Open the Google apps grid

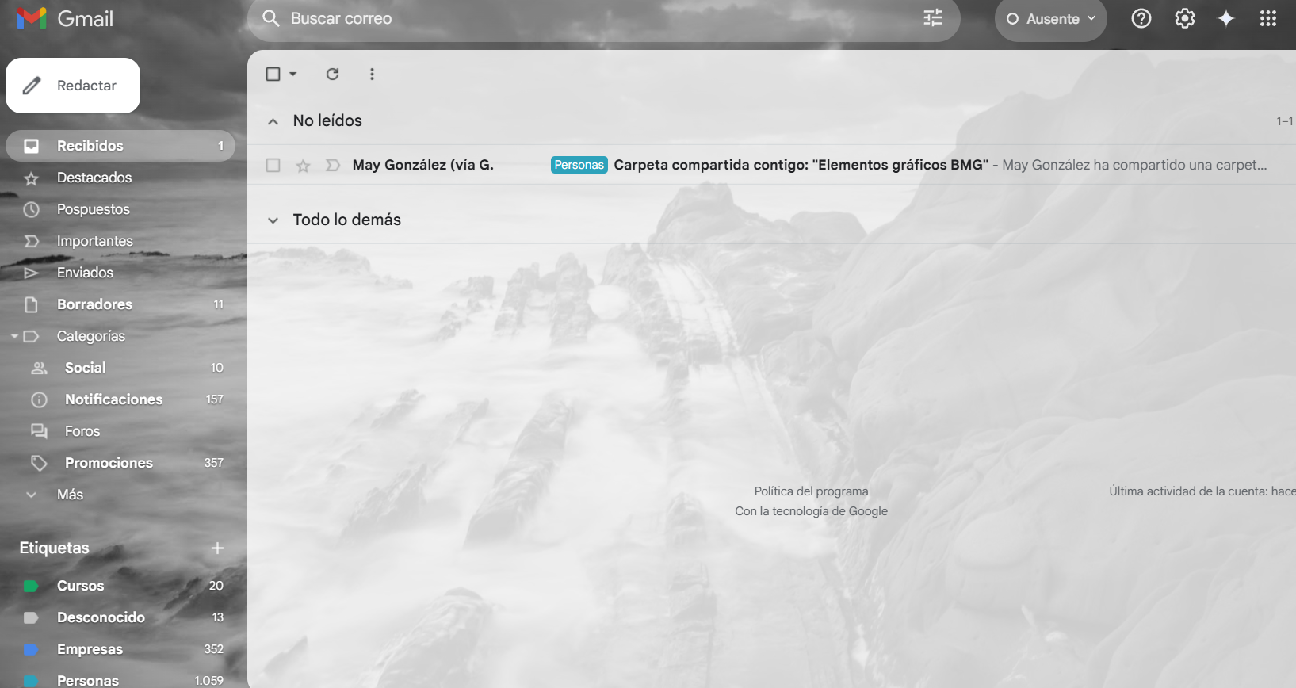tap(1268, 18)
